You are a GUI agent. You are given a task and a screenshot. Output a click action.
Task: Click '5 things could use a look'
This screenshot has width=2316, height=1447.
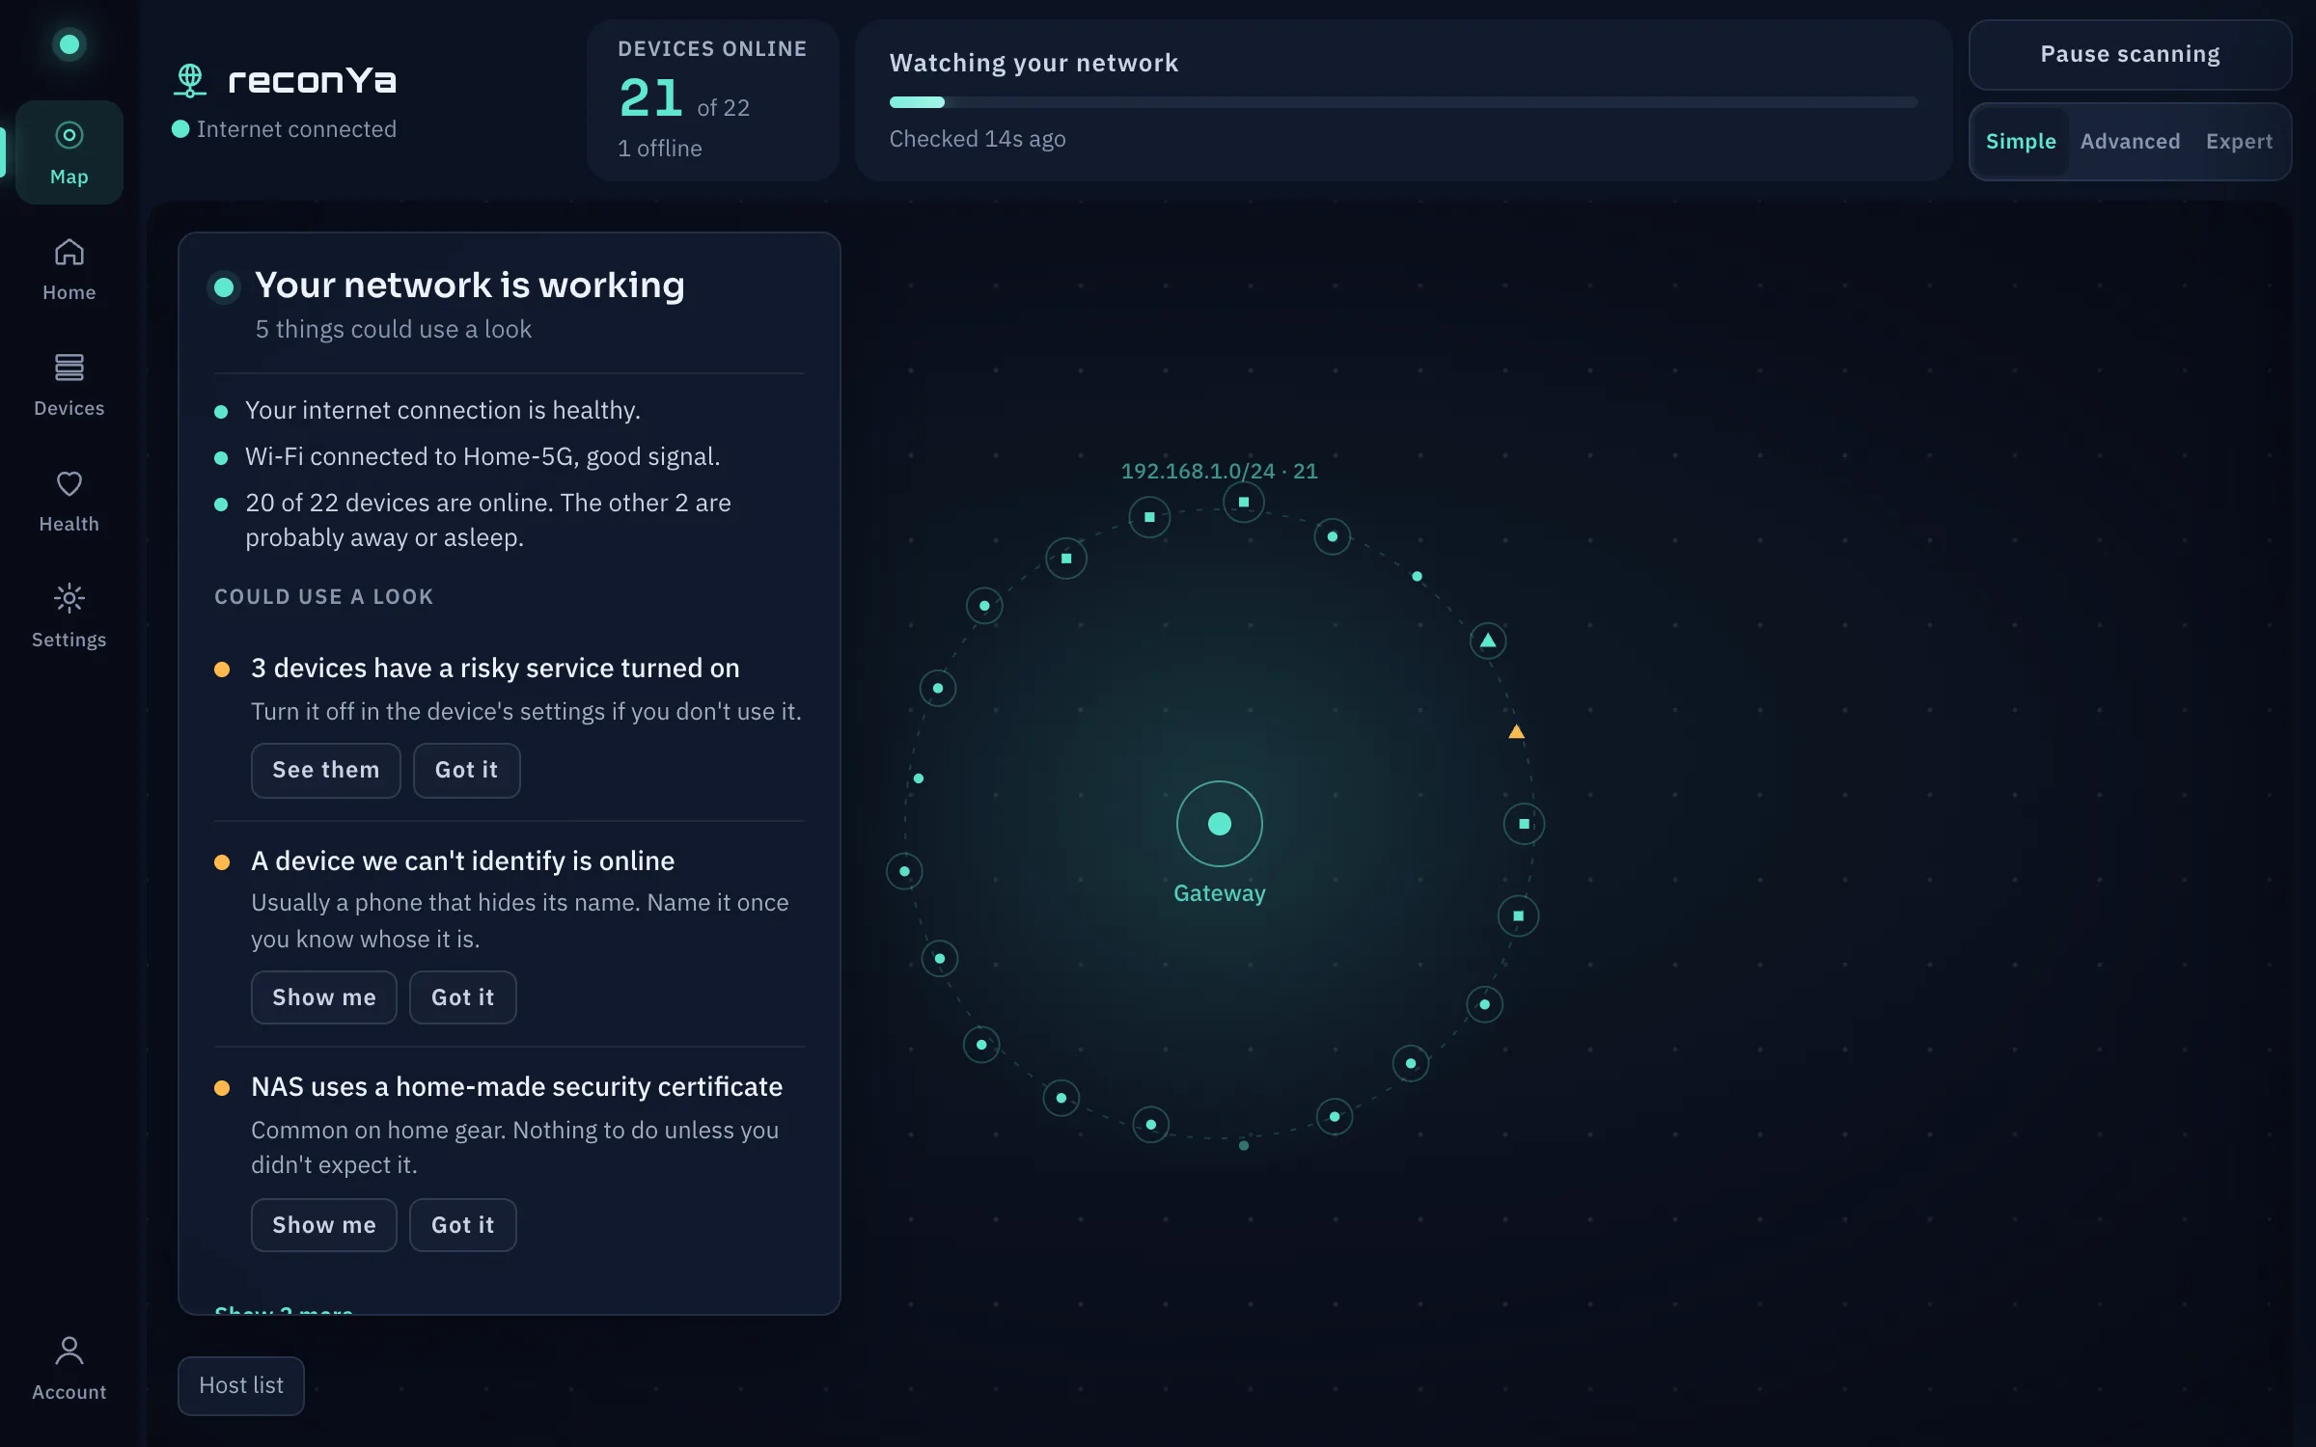pos(394,330)
